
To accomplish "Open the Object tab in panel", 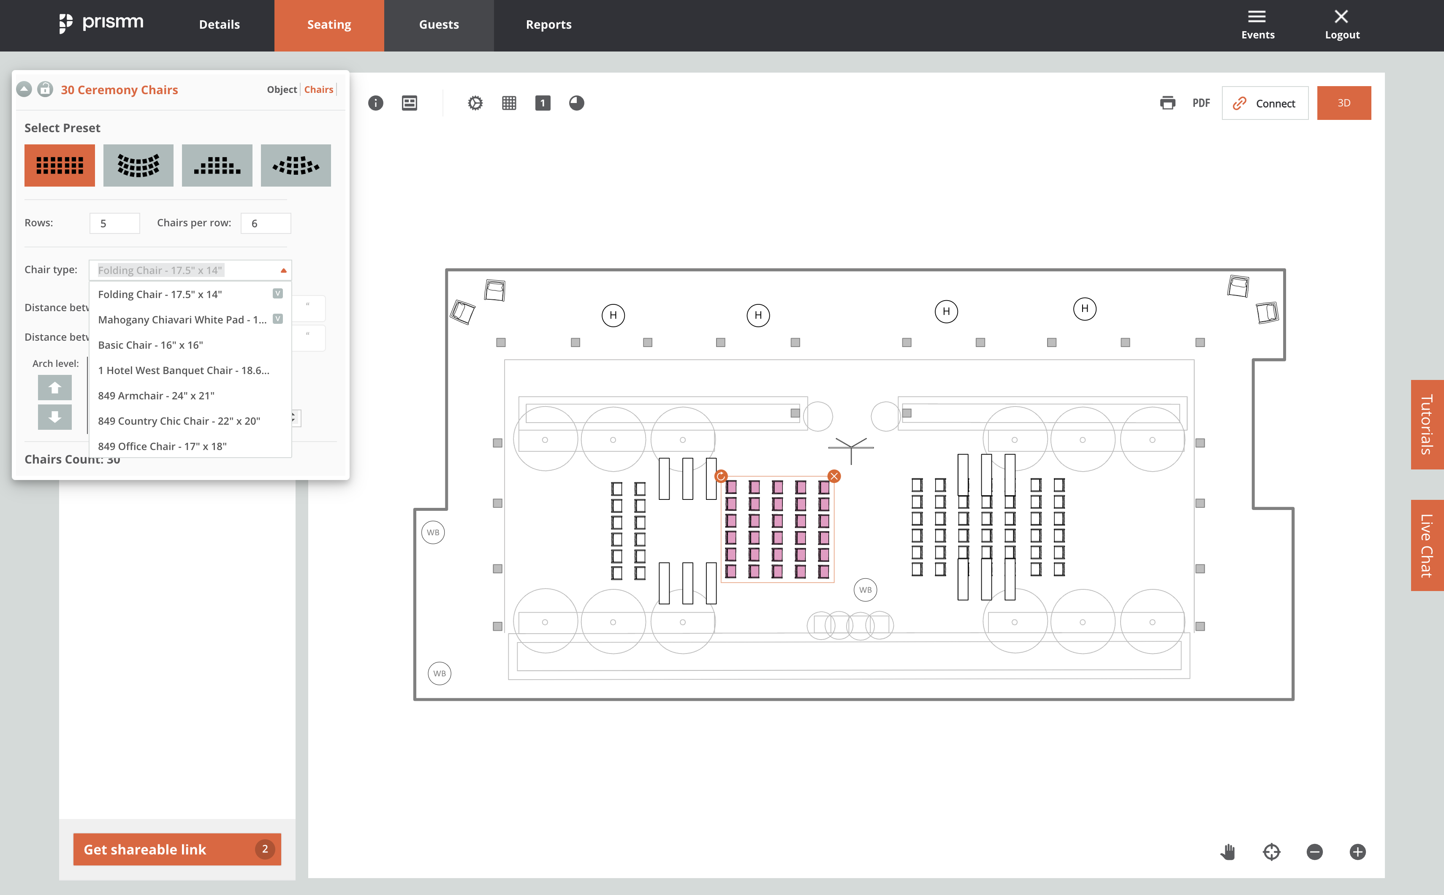I will (x=281, y=89).
